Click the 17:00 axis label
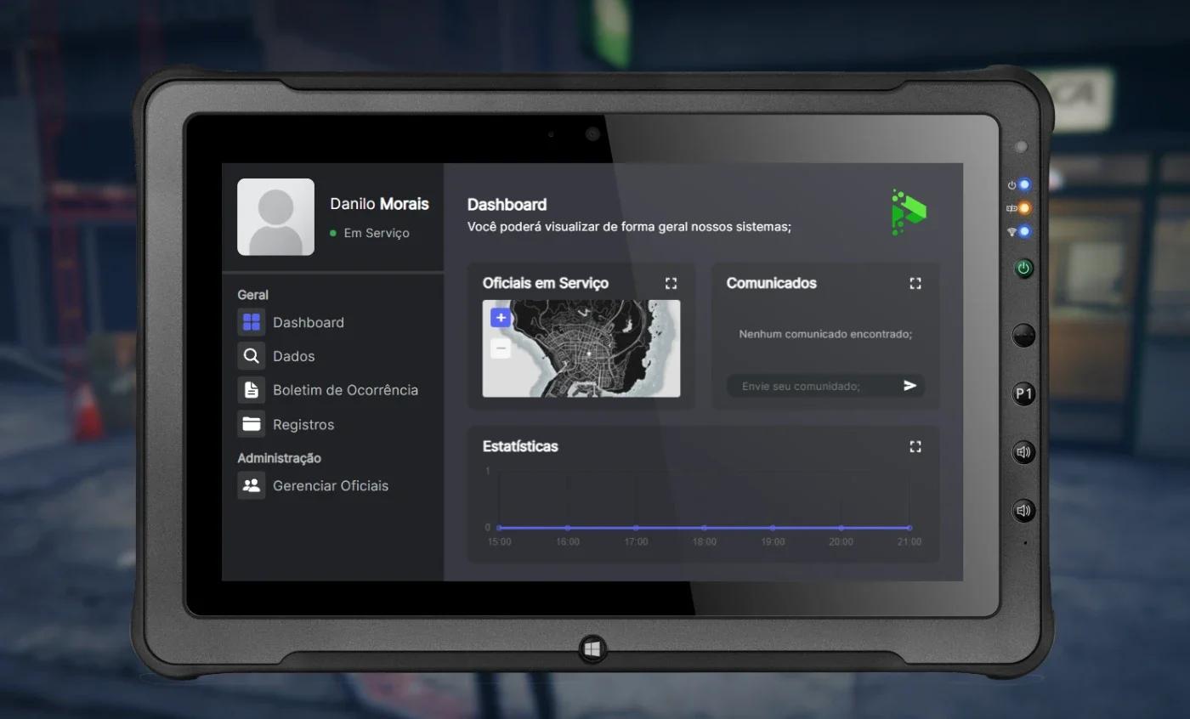Screen dimensions: 1190x719 (636, 541)
